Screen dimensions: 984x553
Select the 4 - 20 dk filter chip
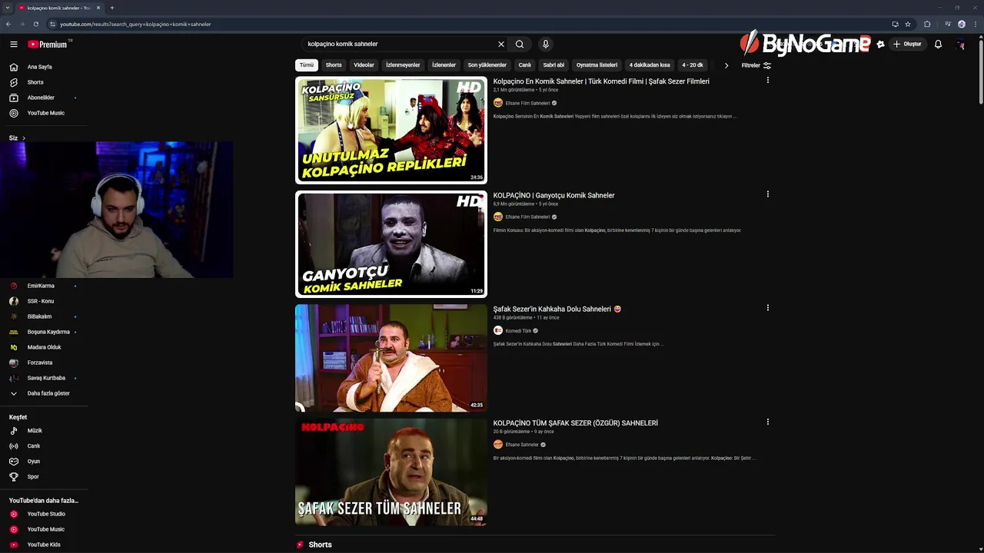[693, 65]
